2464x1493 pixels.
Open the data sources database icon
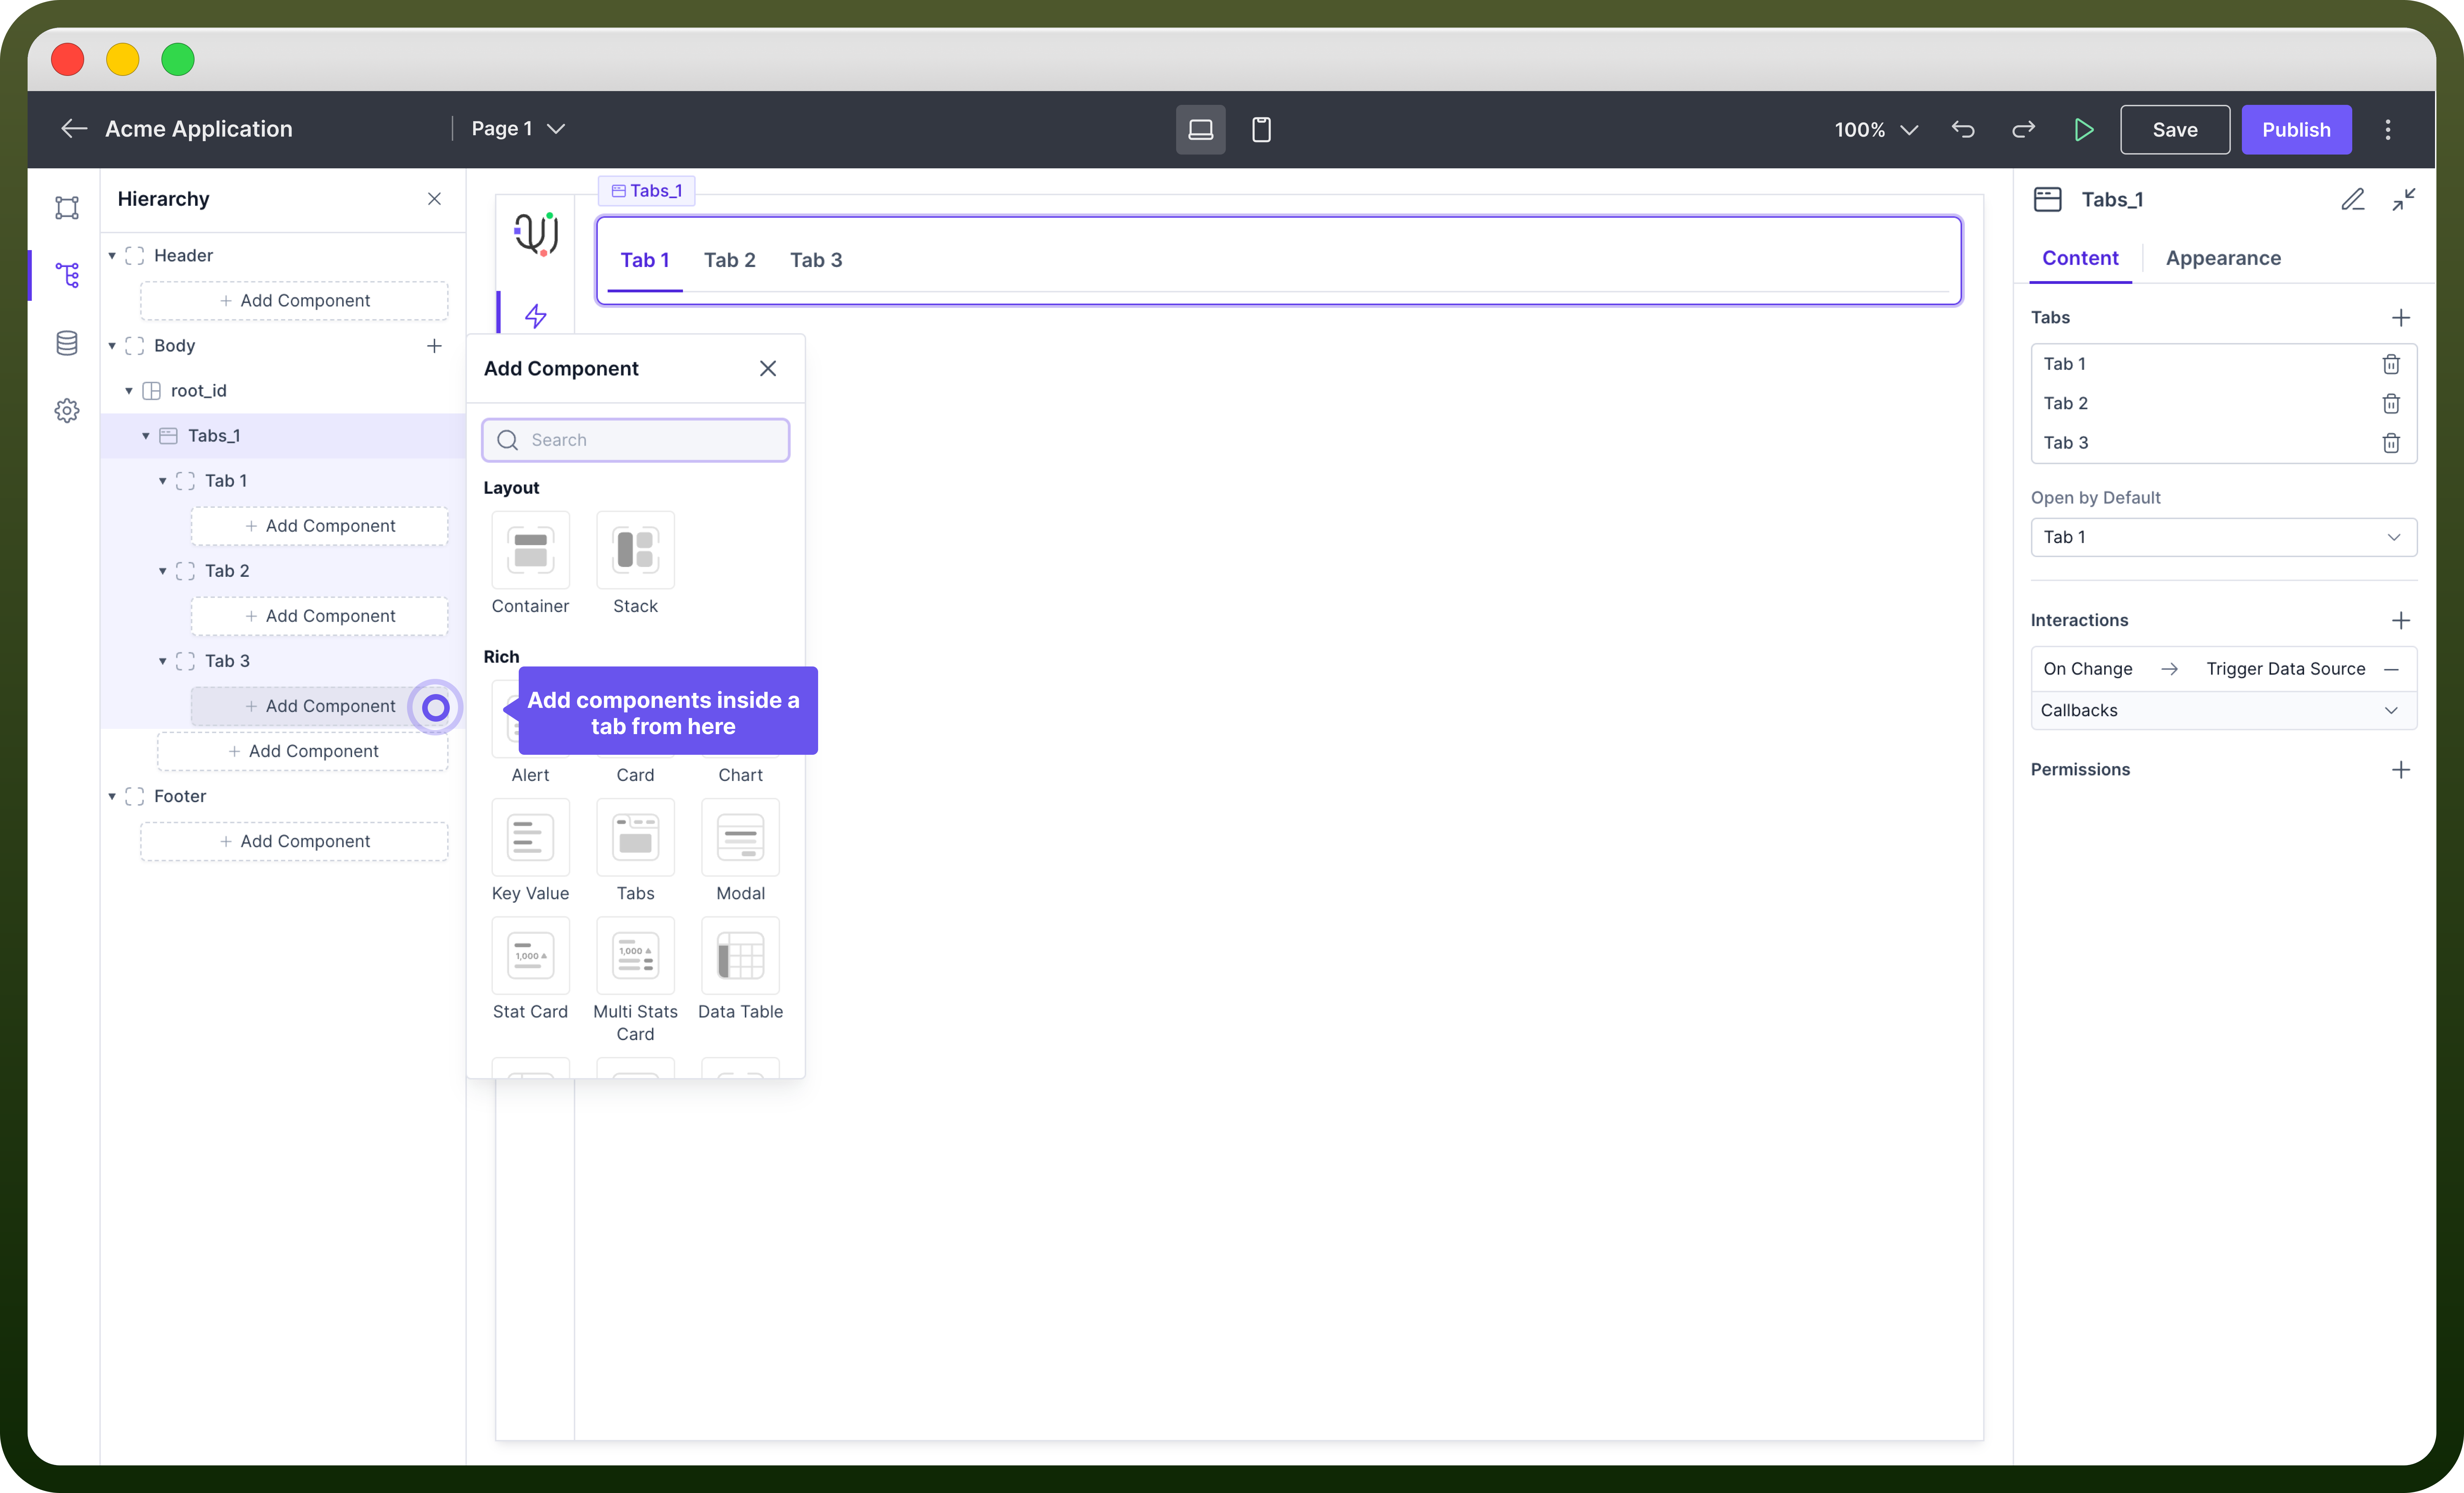tap(67, 343)
